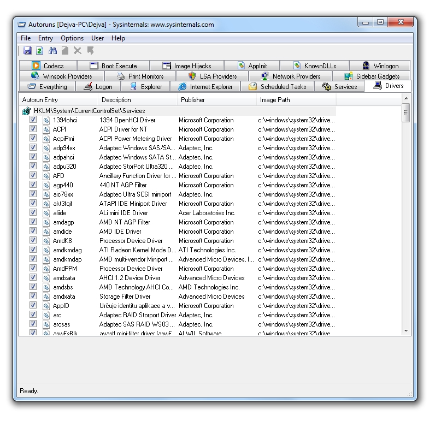Switch to the Logon tab
The height and width of the screenshot is (421, 441).
click(98, 87)
